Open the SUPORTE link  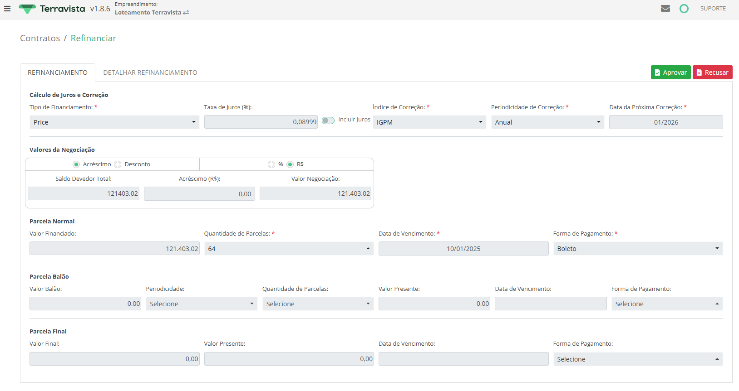[713, 9]
